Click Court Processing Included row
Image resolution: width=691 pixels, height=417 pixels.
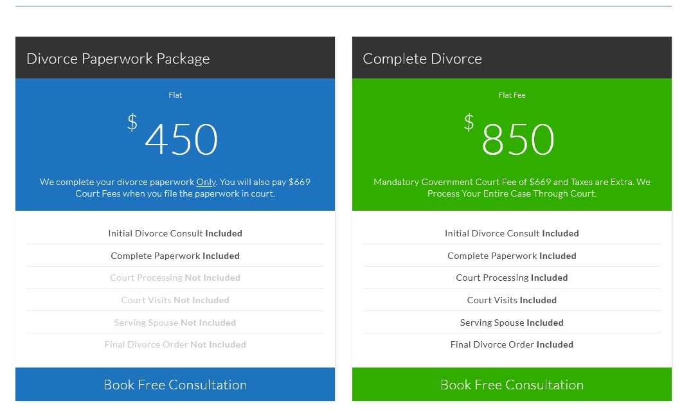click(512, 278)
